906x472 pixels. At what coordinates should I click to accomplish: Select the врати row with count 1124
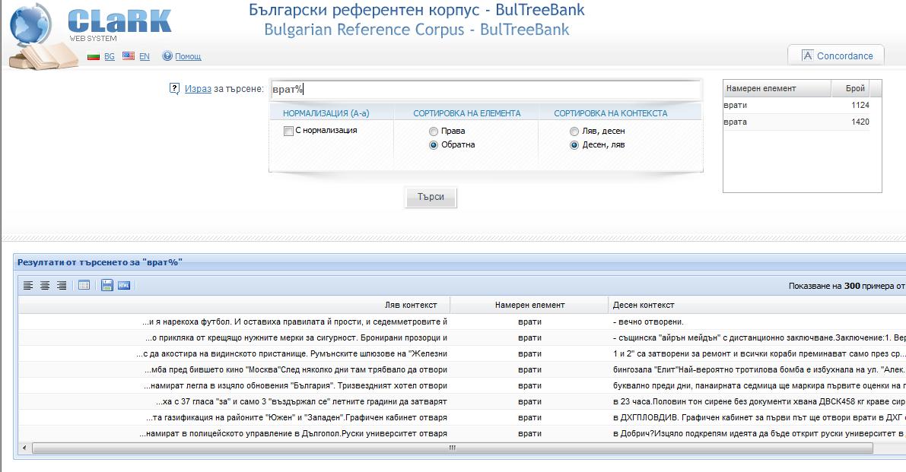click(796, 105)
